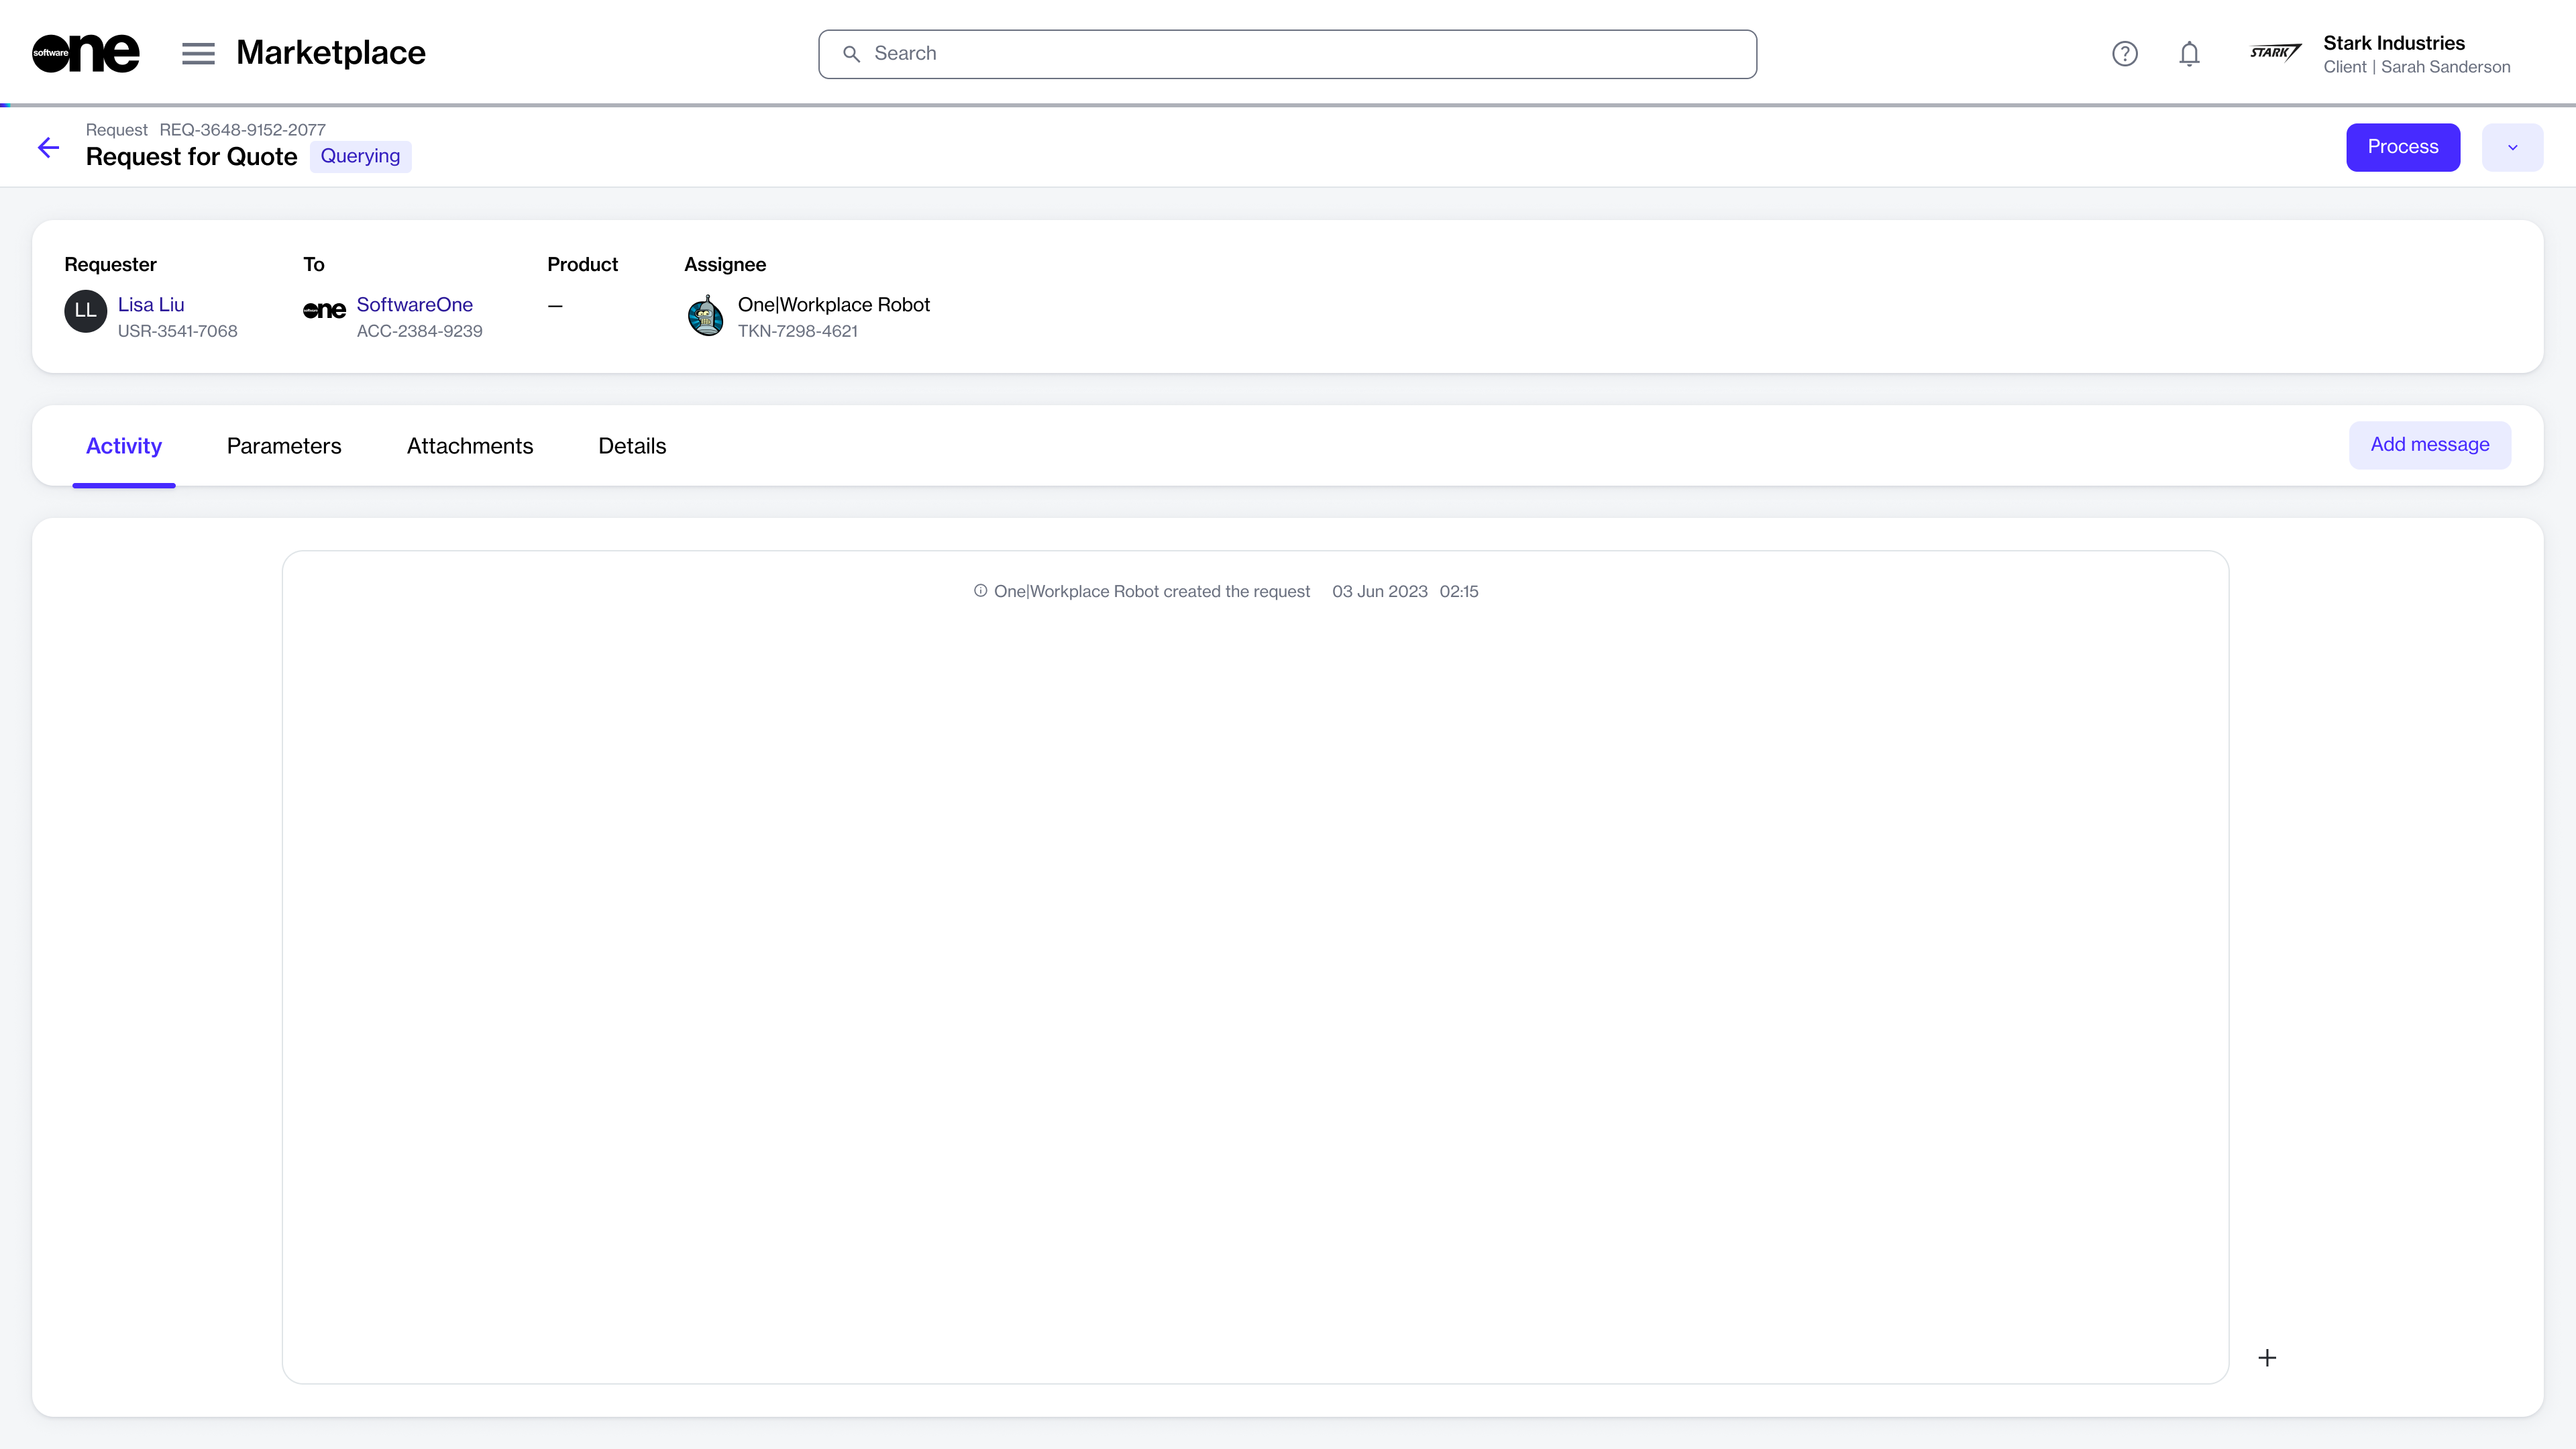Select the Activity tab
Screen dimensions: 2576x1449
click(x=124, y=446)
